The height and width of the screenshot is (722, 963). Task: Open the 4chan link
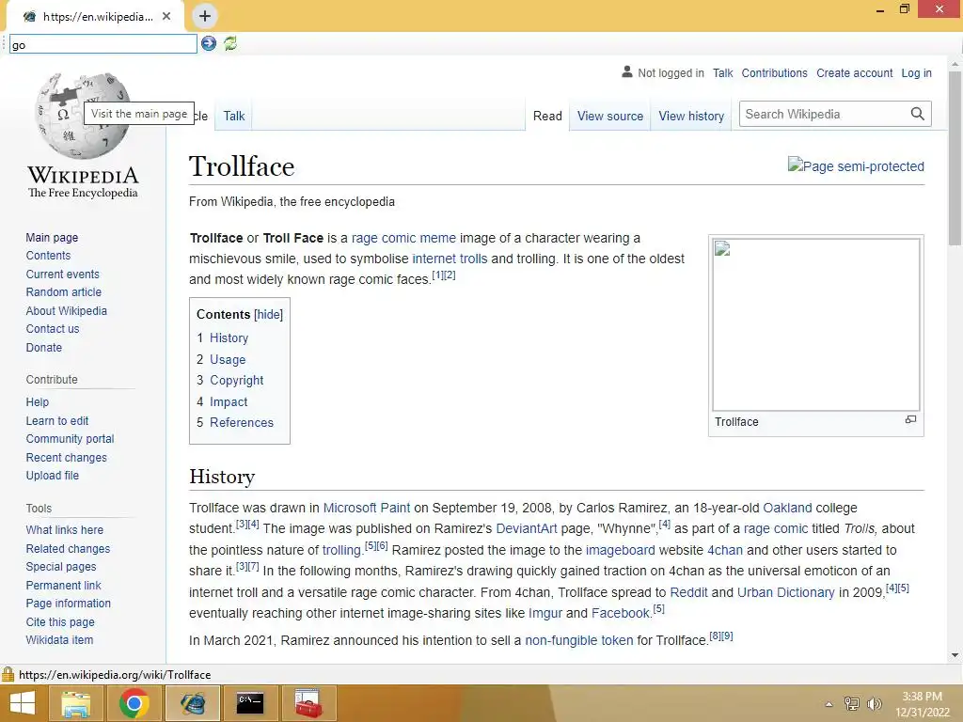pyautogui.click(x=725, y=550)
